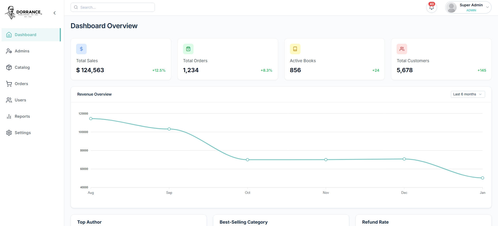Click the dollar sign Total Sales icon

click(x=81, y=49)
